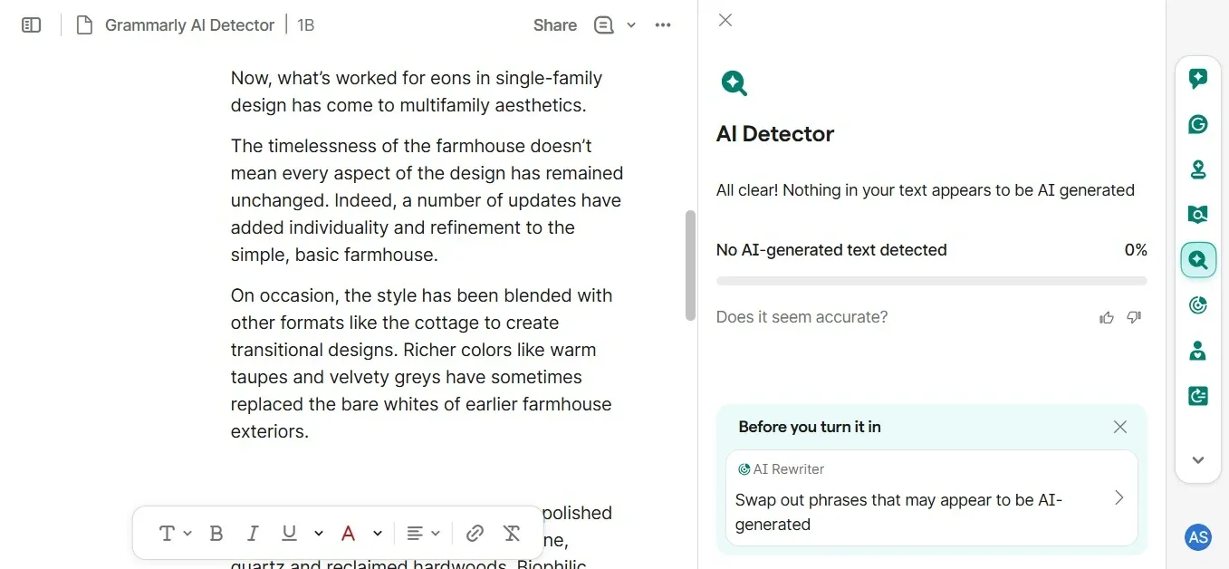Click the '0%' score value
Viewport: 1229px width, 569px height.
[1136, 250]
